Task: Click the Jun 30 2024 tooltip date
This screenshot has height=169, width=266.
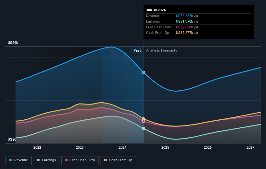Action: [156, 10]
